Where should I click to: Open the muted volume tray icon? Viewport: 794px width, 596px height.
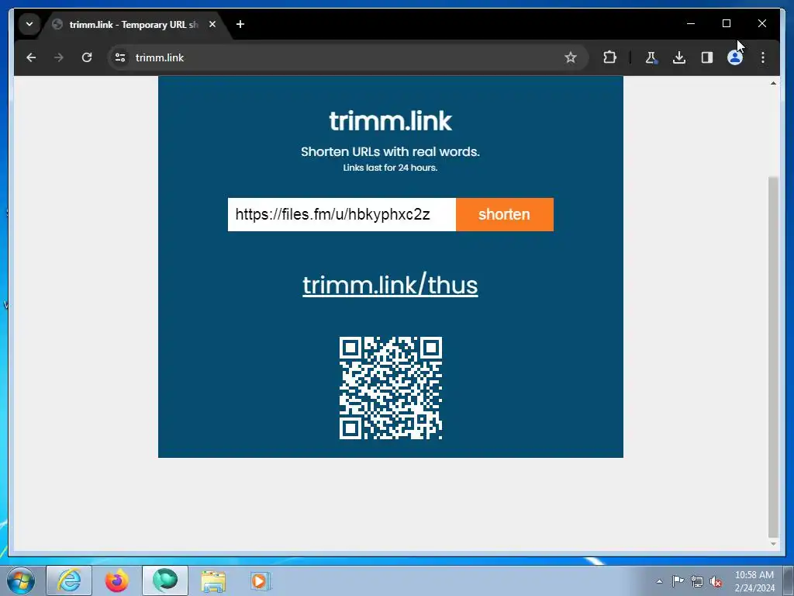pos(716,581)
